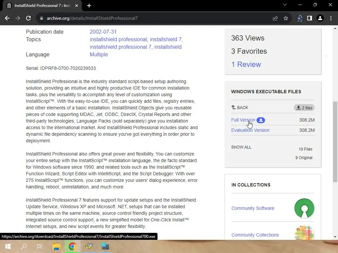
Task: Click the 'Publication date' label
Action: 45,32
